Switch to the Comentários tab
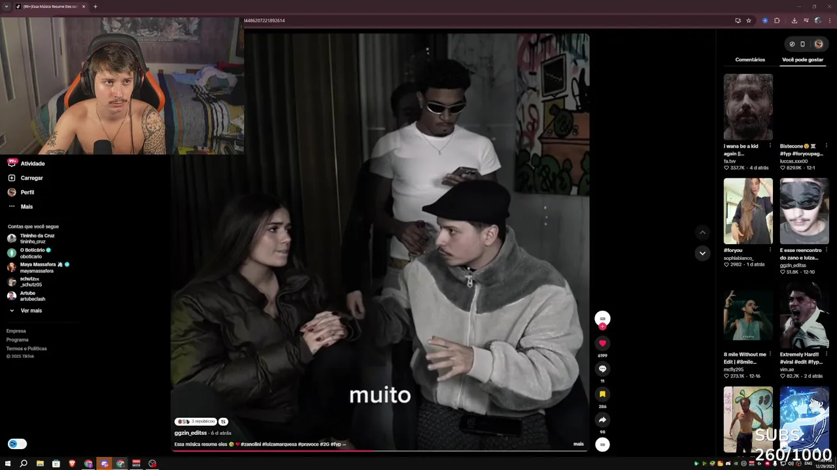This screenshot has height=470, width=837. pyautogui.click(x=750, y=59)
